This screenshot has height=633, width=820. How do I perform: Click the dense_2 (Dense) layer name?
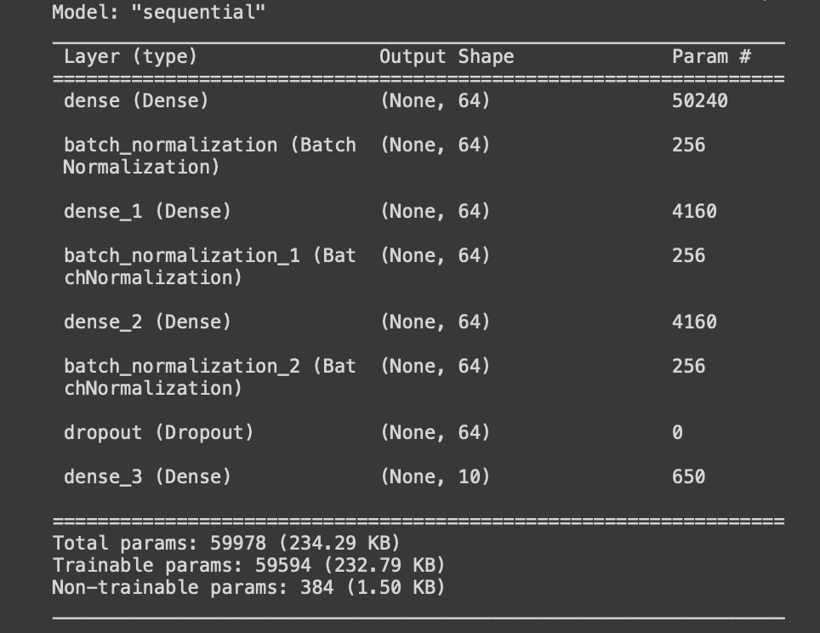[147, 322]
